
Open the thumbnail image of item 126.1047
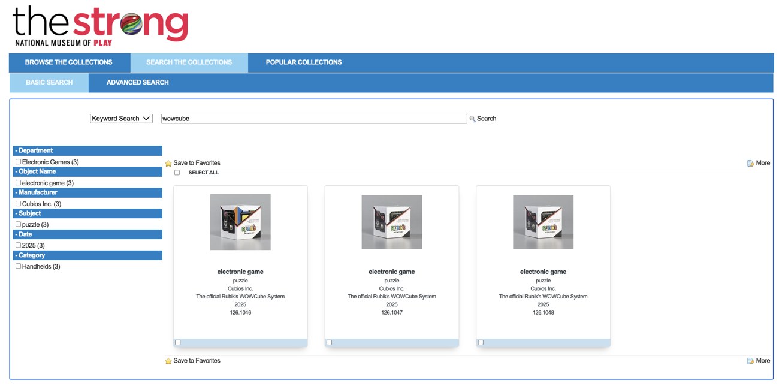point(392,222)
